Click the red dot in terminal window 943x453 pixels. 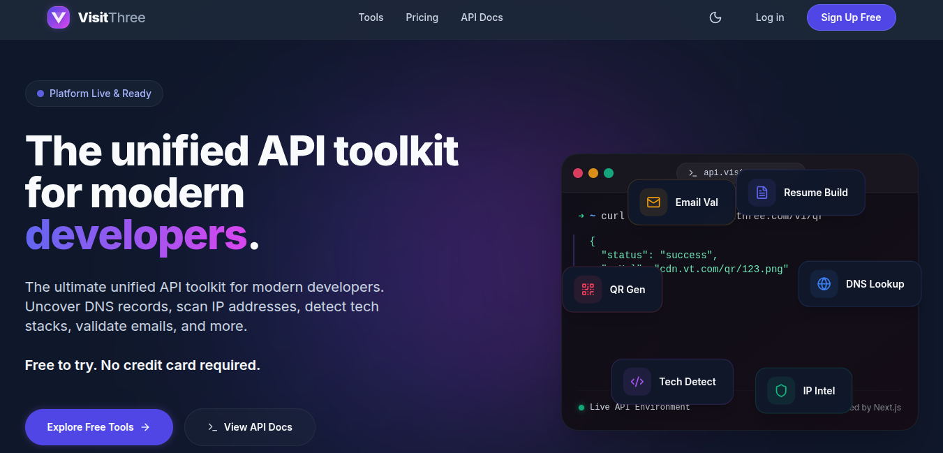tap(578, 173)
